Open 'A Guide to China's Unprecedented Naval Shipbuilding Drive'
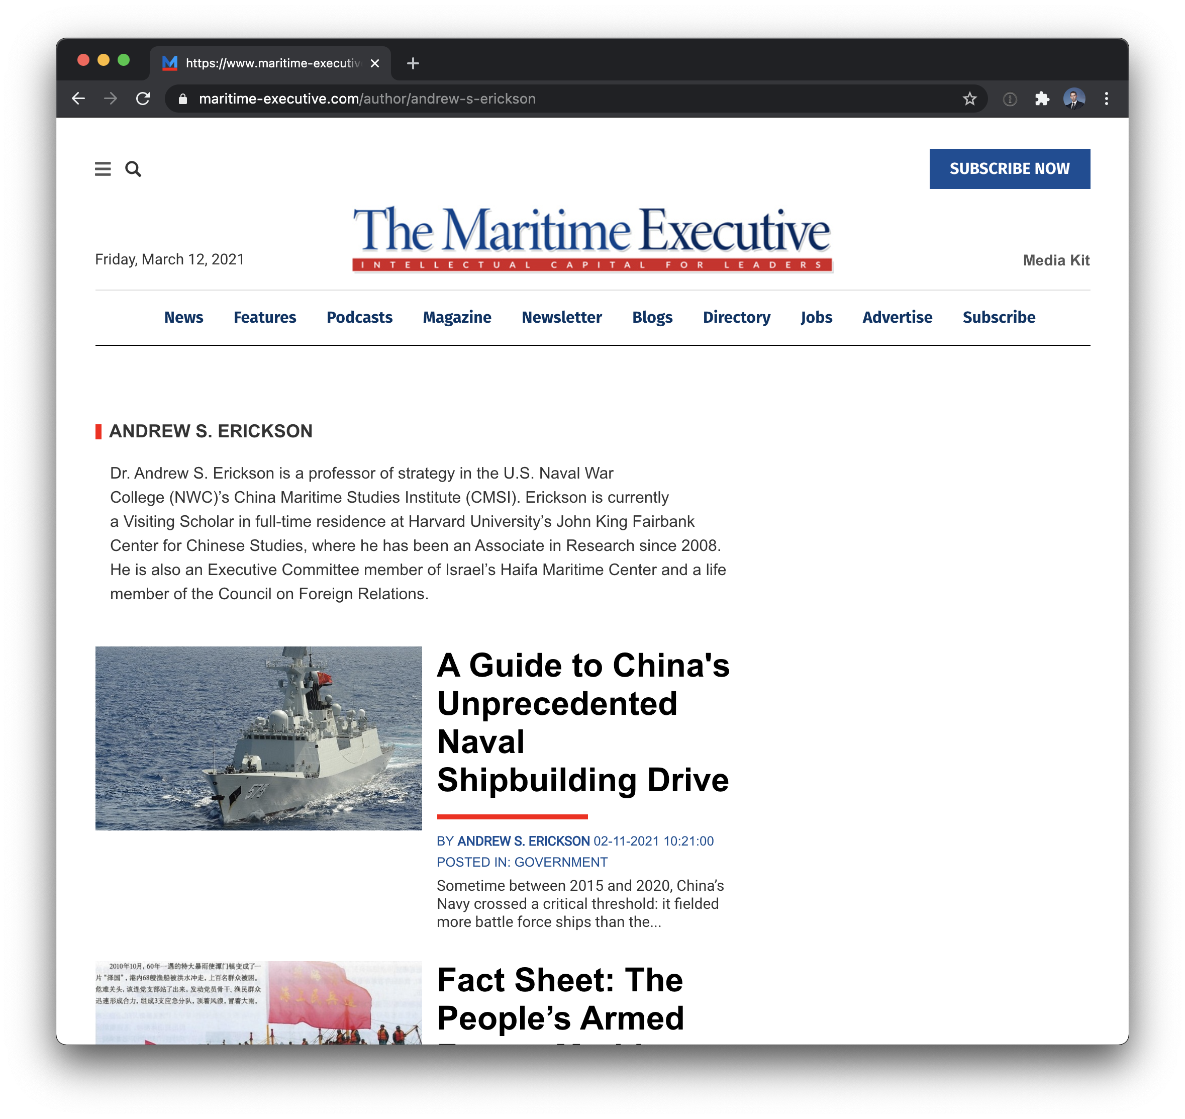Viewport: 1185px width, 1119px height. [x=583, y=722]
